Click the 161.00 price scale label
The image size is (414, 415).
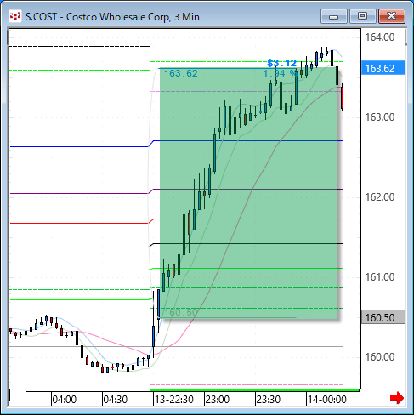[380, 277]
